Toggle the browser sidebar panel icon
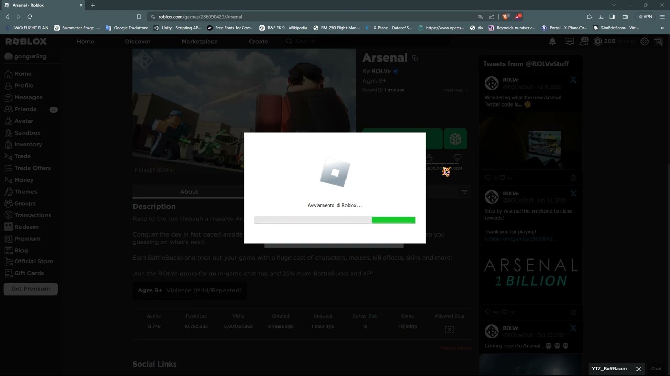 612,17
